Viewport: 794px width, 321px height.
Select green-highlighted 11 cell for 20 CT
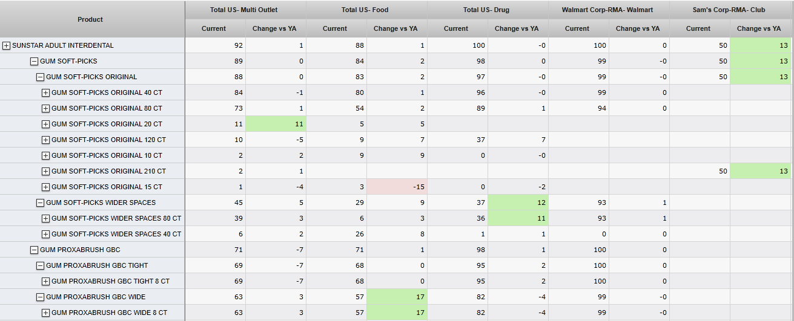pyautogui.click(x=276, y=124)
